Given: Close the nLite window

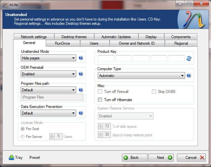Looking at the screenshot, I should tap(201, 4).
